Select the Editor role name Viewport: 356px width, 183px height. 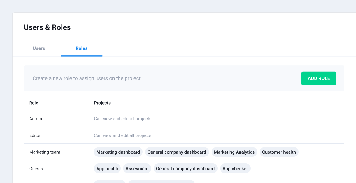(x=35, y=135)
